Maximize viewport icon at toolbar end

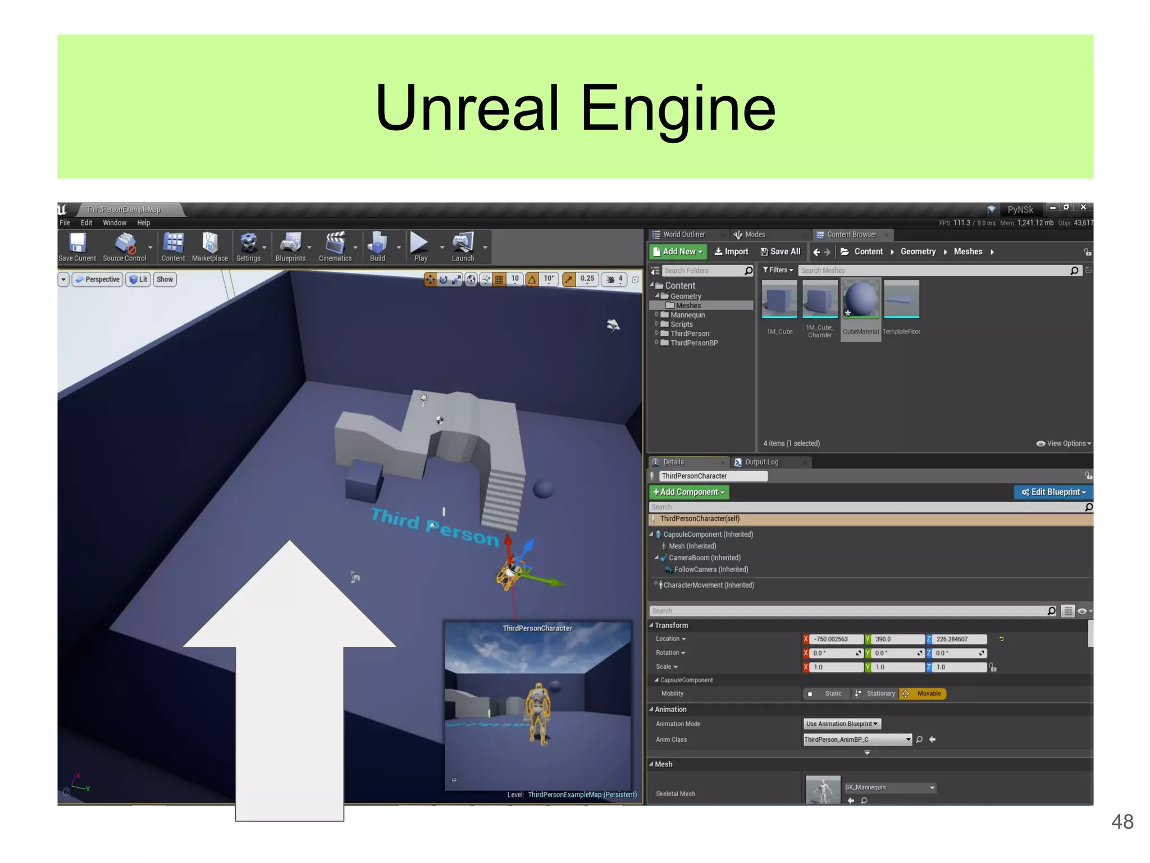click(x=635, y=279)
